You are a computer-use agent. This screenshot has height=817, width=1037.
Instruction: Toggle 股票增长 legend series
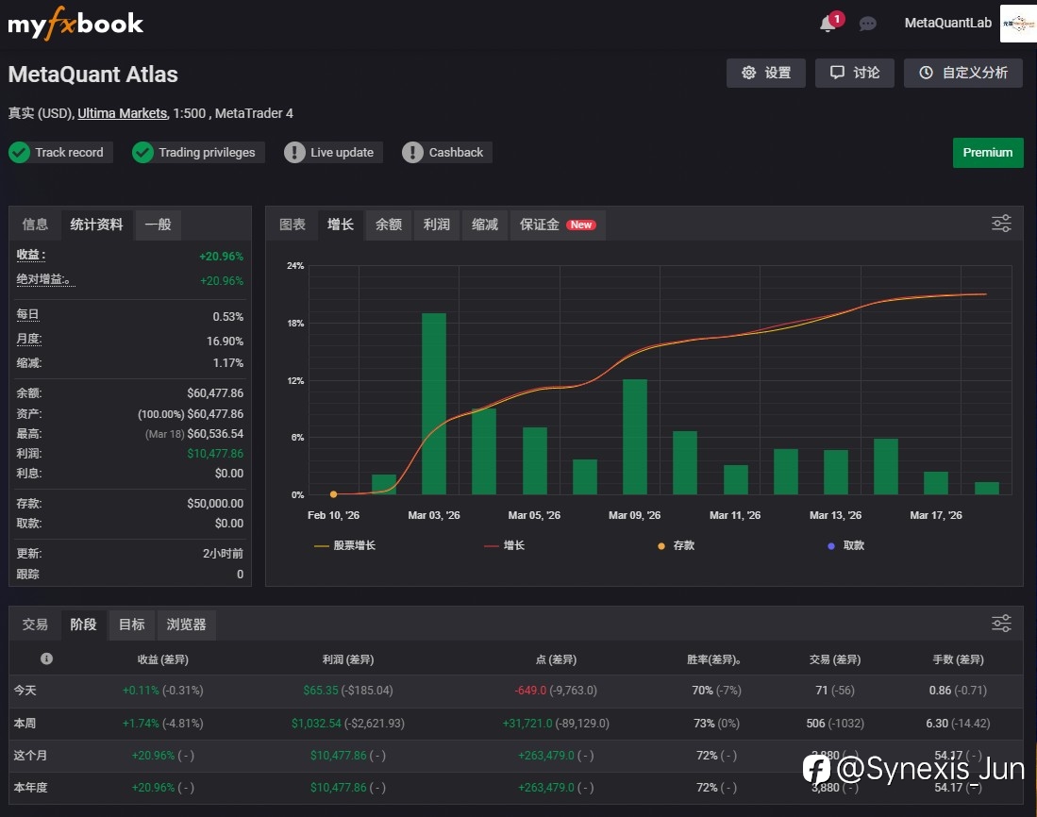point(345,545)
